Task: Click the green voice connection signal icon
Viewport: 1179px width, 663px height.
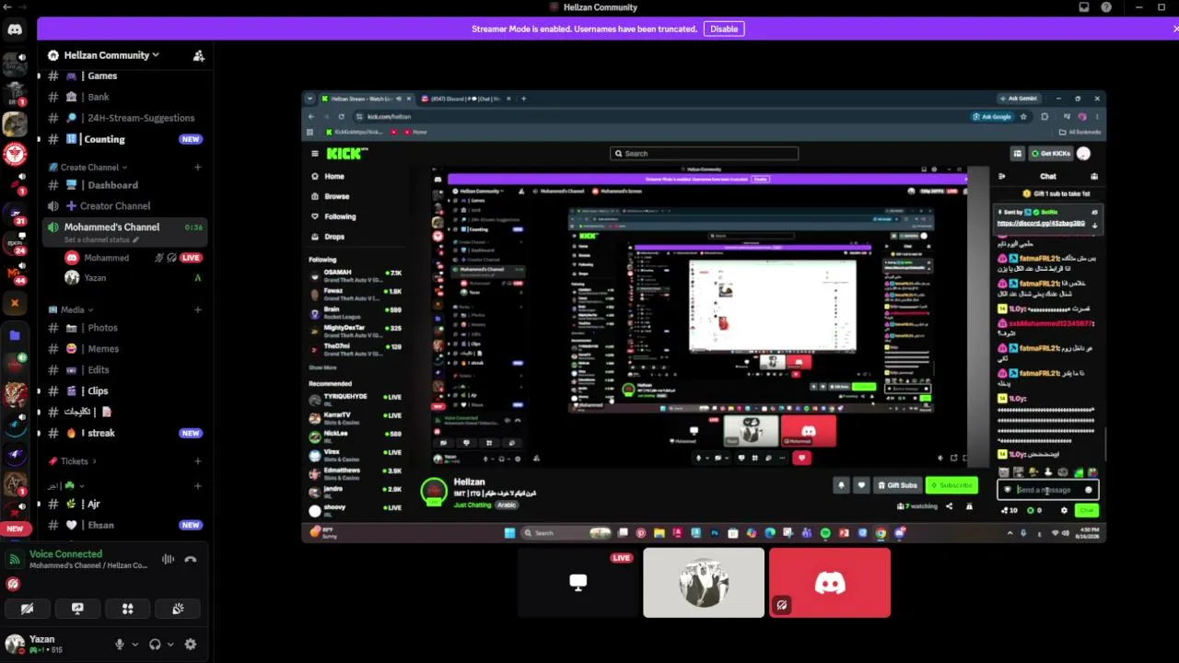Action: click(14, 559)
